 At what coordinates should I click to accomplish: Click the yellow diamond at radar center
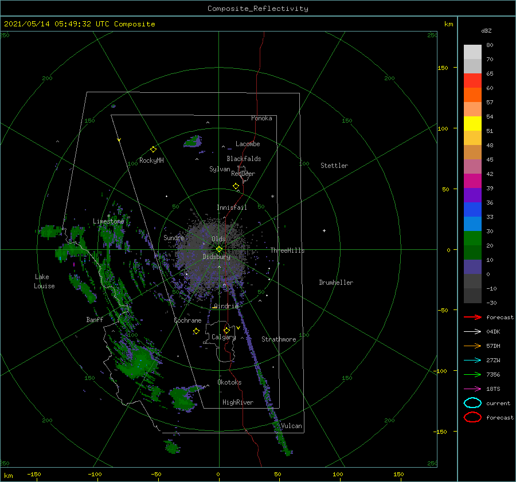point(219,249)
